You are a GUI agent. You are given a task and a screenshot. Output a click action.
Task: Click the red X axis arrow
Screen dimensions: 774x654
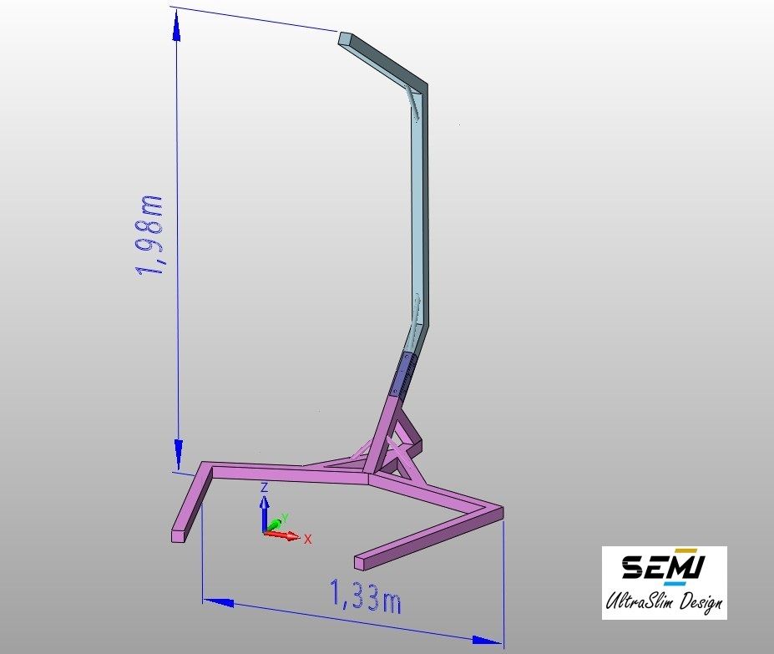click(282, 535)
